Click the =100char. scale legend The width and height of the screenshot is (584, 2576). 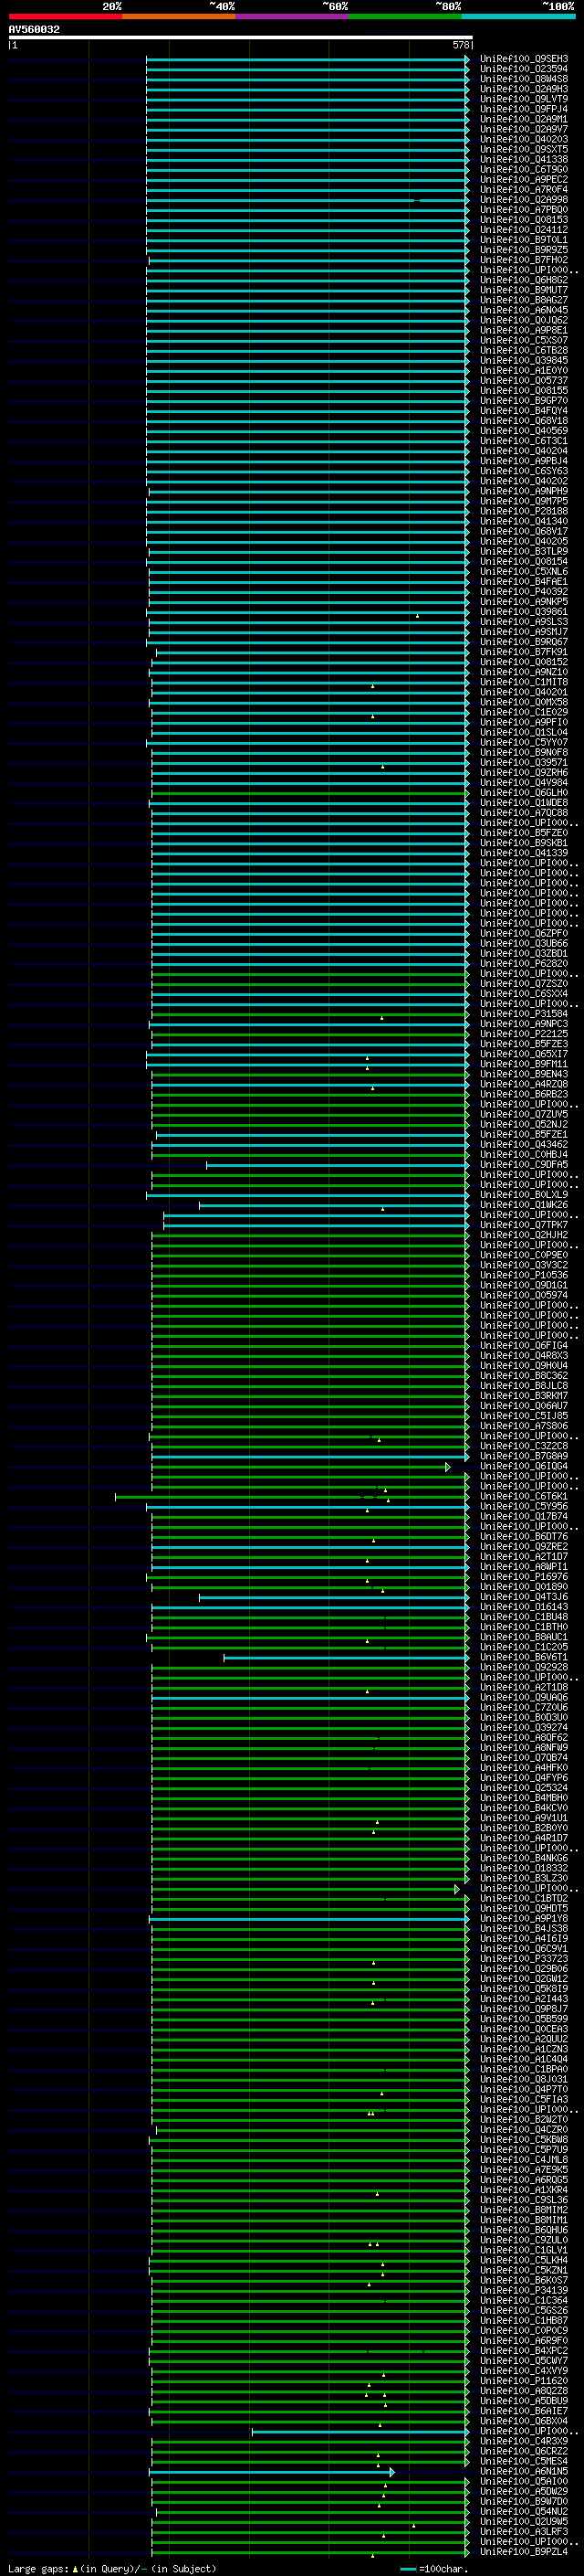coord(434,2569)
